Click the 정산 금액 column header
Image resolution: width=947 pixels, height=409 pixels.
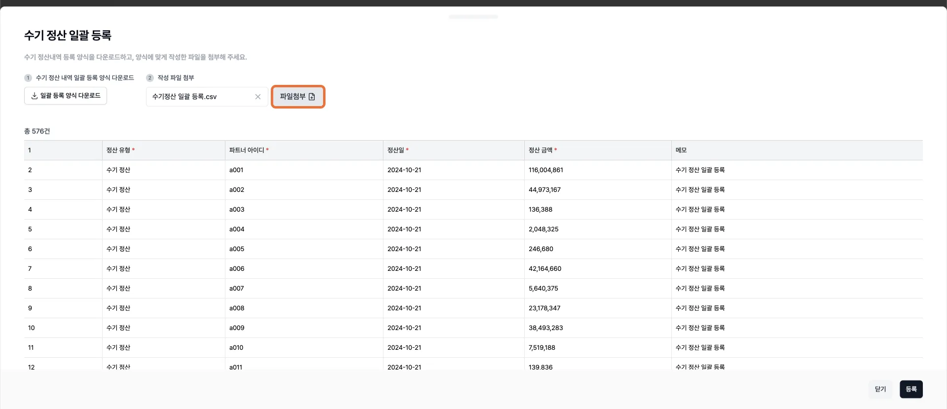pos(541,150)
